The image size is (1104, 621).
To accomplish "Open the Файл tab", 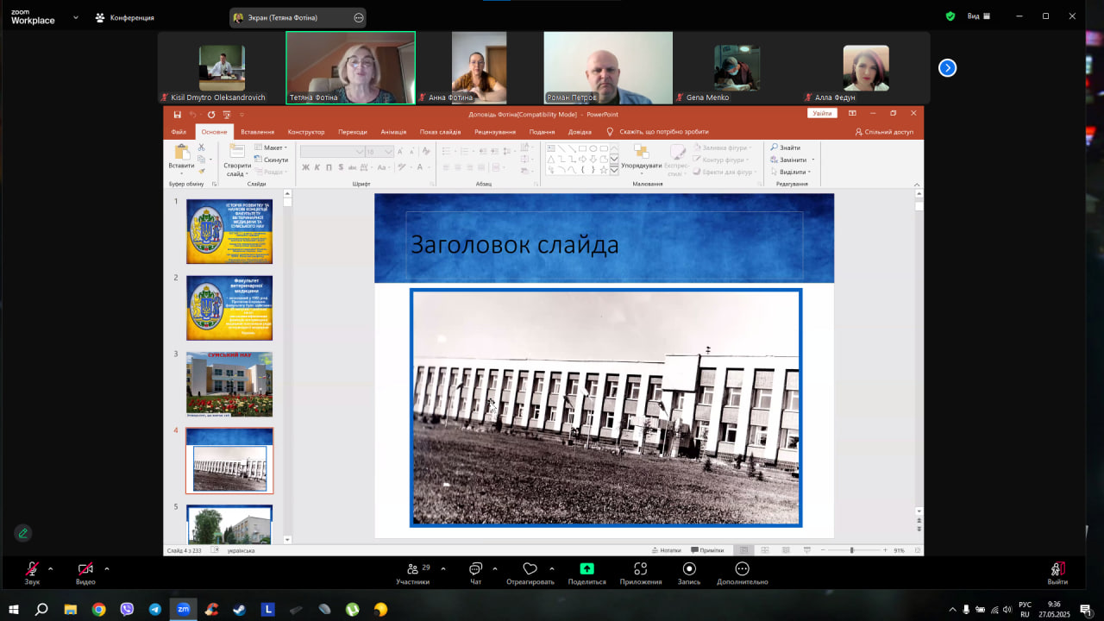I will [179, 132].
